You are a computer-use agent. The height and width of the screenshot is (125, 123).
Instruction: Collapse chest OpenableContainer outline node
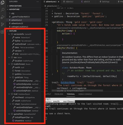(10, 104)
